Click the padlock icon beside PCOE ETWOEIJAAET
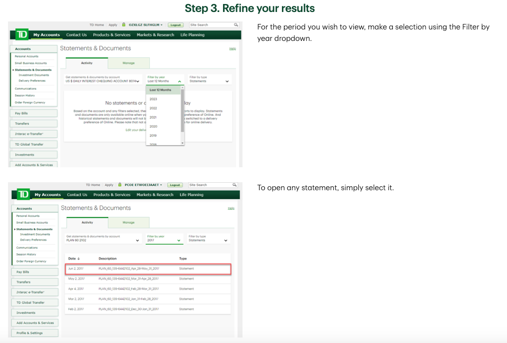The height and width of the screenshot is (343, 507). (120, 185)
